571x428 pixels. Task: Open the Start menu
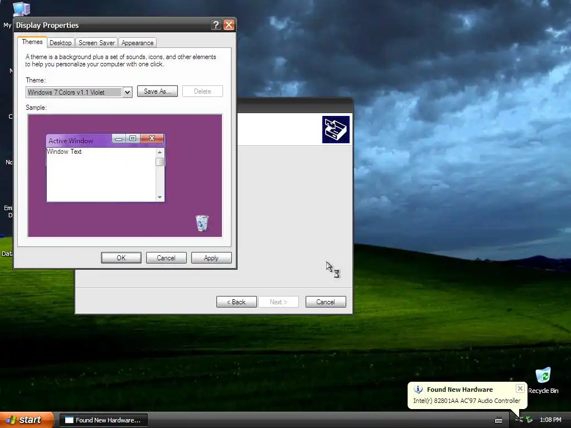27,420
